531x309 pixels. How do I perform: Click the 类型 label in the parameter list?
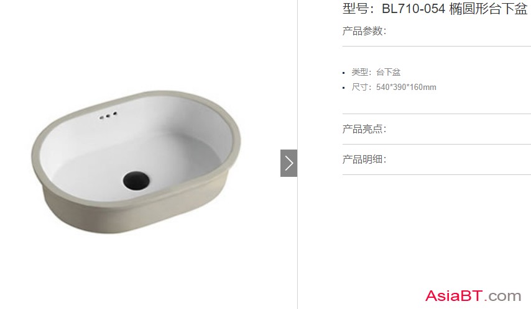(359, 72)
